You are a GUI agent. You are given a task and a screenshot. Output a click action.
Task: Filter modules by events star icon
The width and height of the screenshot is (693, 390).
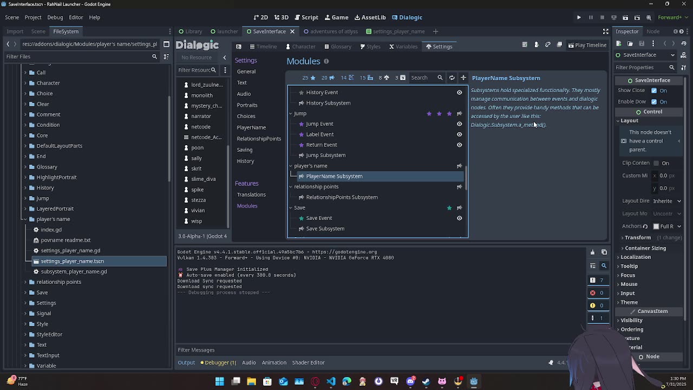[x=309, y=77]
